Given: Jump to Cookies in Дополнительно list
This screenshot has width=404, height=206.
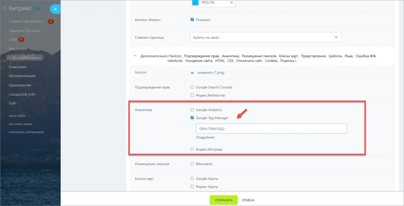Looking at the screenshot, I should [271, 61].
